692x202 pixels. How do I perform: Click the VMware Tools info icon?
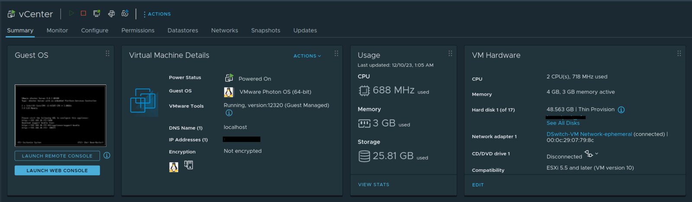(x=229, y=113)
